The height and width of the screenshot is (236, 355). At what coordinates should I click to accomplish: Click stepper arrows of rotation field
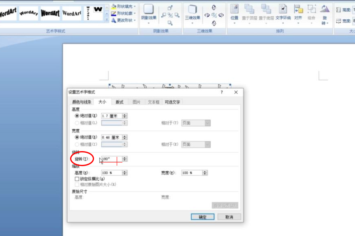pyautogui.click(x=125, y=159)
